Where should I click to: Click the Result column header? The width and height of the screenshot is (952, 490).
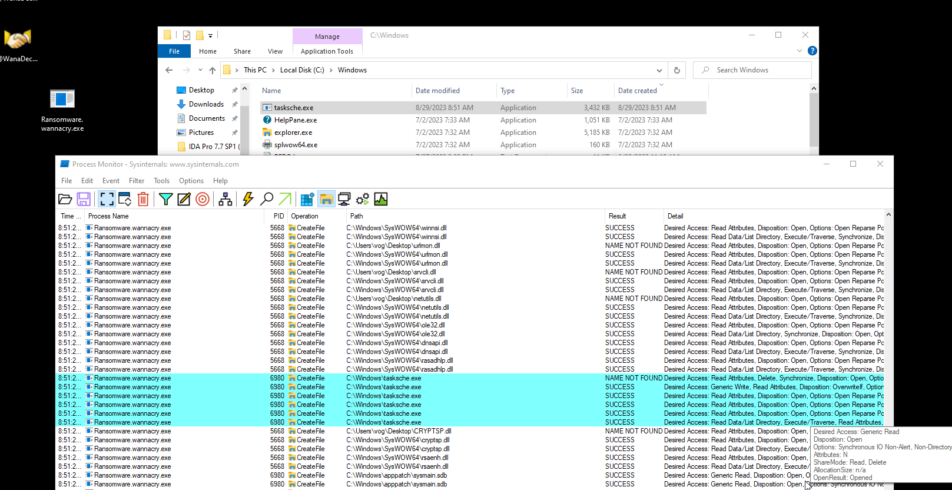pyautogui.click(x=633, y=216)
